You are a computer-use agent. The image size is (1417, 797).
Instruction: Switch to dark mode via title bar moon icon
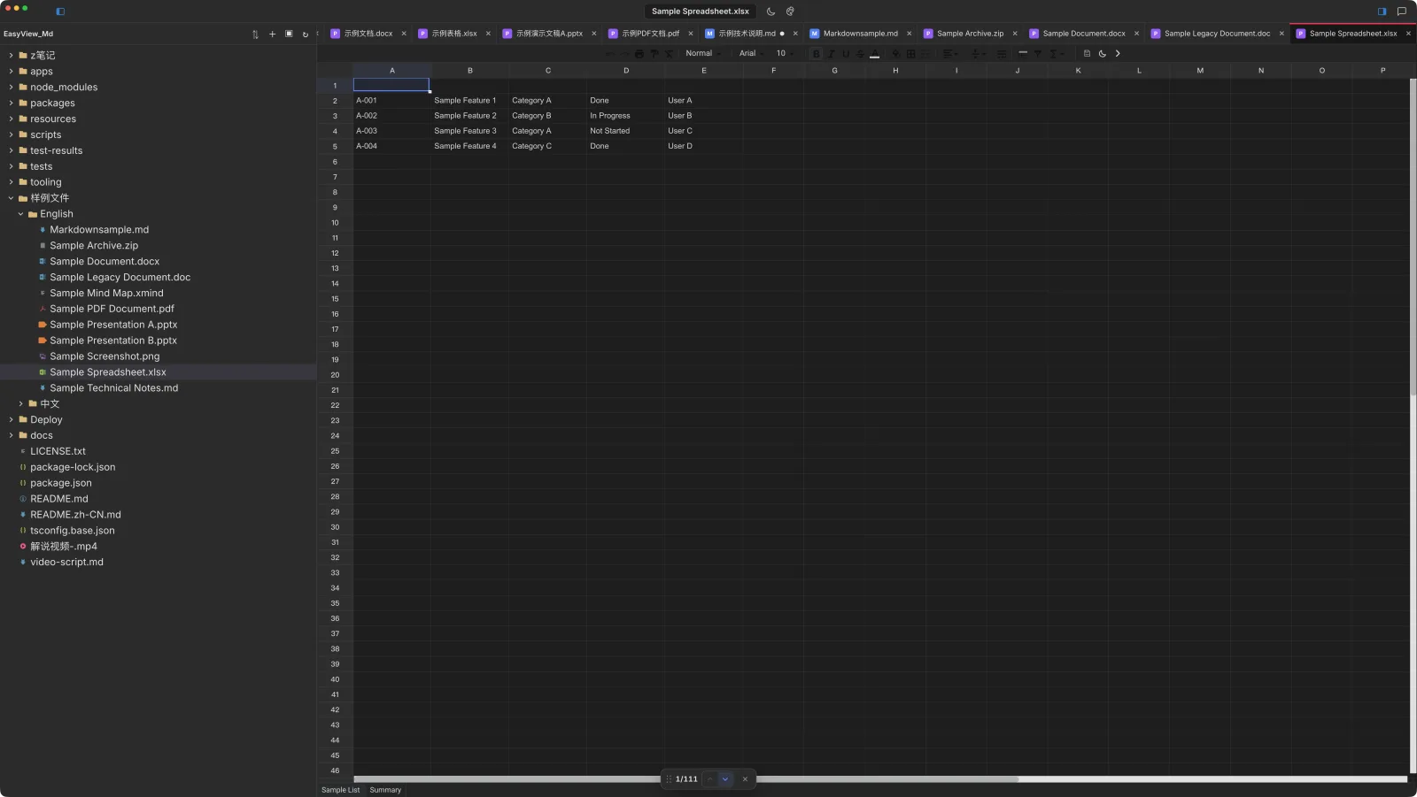[770, 11]
